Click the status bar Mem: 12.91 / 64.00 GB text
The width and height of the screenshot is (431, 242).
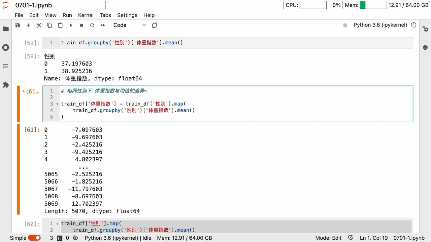[x=185, y=238]
